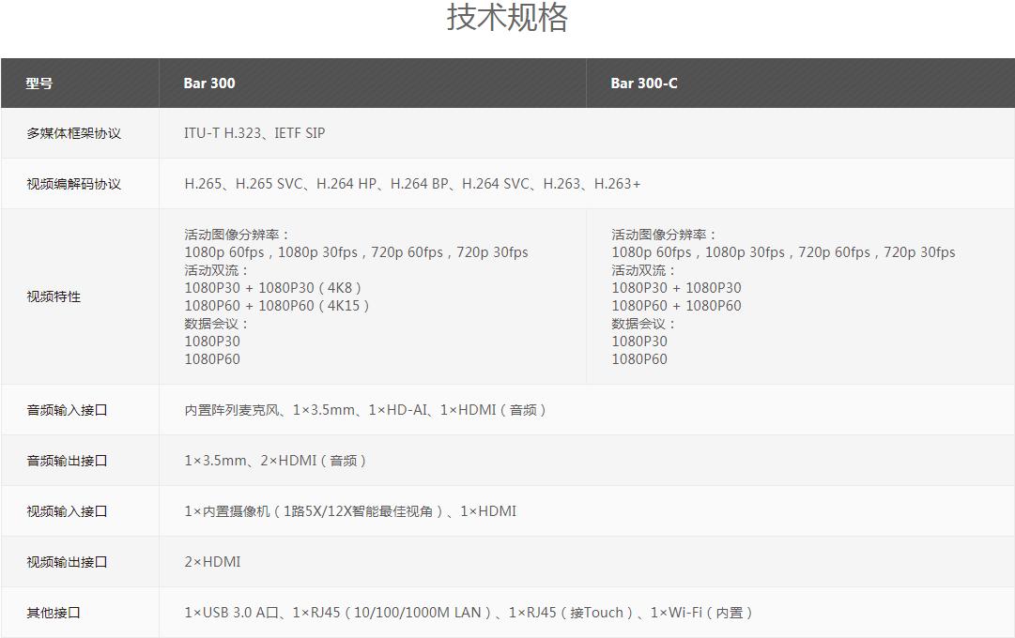Click the 2×HDMI video output cell
The height and width of the screenshot is (638, 1015).
212,562
